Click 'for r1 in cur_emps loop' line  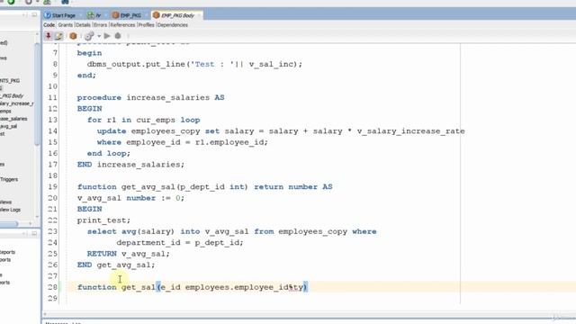(144, 120)
